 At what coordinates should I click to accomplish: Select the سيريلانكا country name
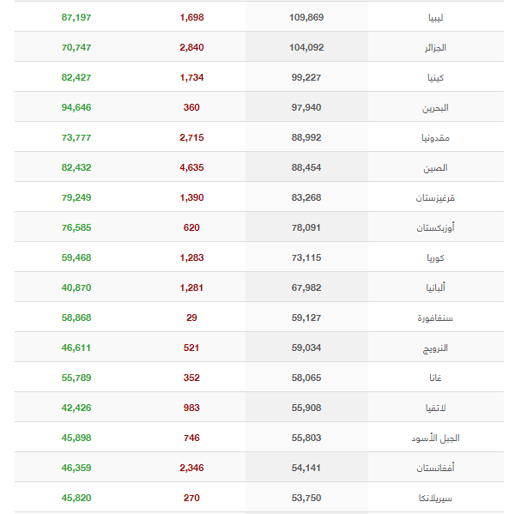435,498
